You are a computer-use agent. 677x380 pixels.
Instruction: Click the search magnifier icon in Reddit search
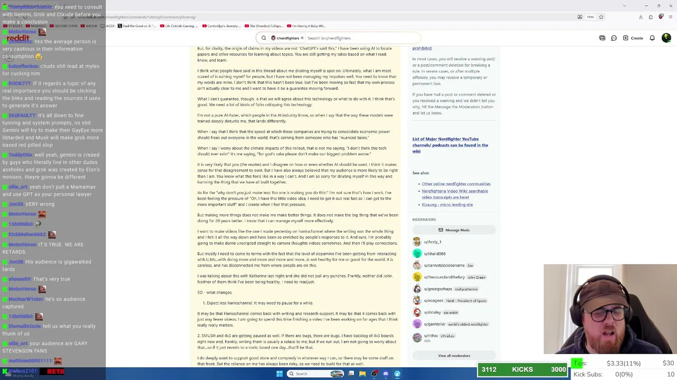(x=263, y=38)
